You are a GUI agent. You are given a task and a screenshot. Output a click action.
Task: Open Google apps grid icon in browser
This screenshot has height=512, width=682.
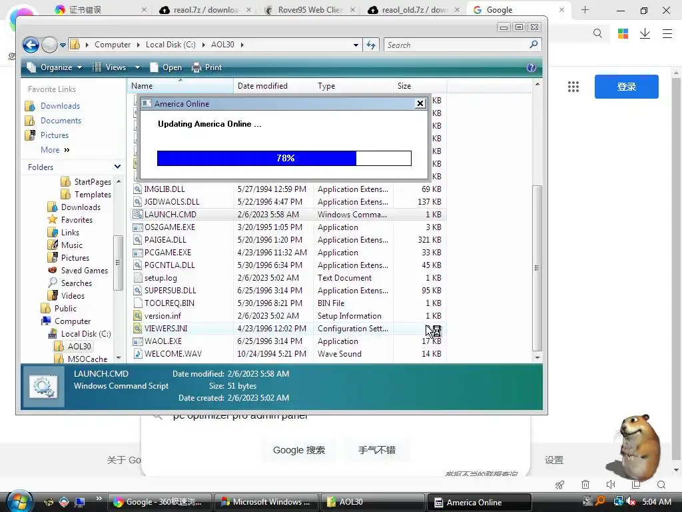point(573,87)
